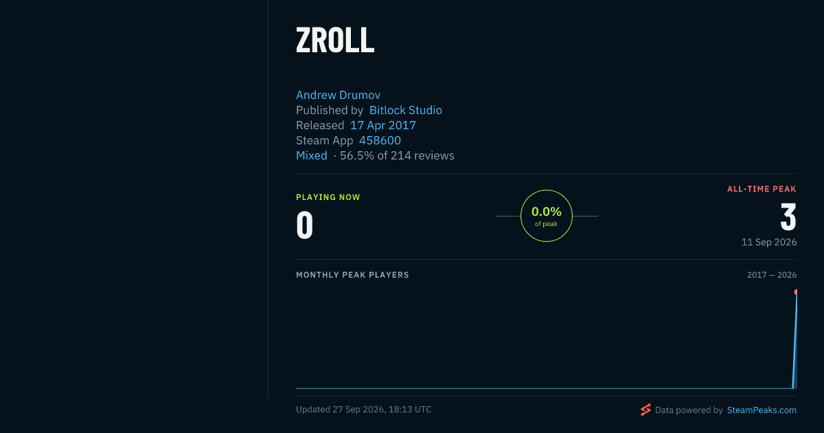
Task: Click the ZROLL game title
Action: (335, 41)
